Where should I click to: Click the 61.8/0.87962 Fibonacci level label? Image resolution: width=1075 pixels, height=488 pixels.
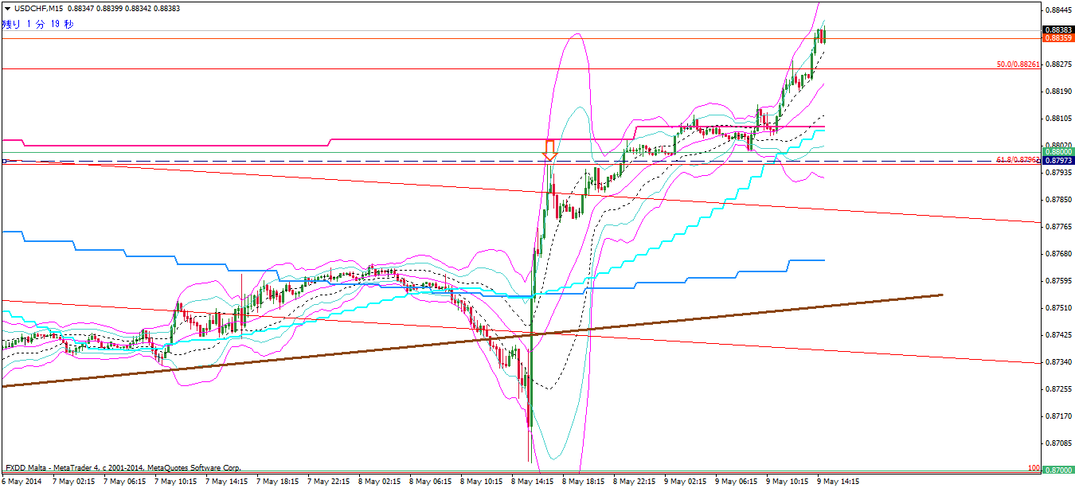[x=1018, y=160]
